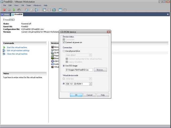Open the Help menu
The height and width of the screenshot is (128, 171).
click(x=45, y=5)
